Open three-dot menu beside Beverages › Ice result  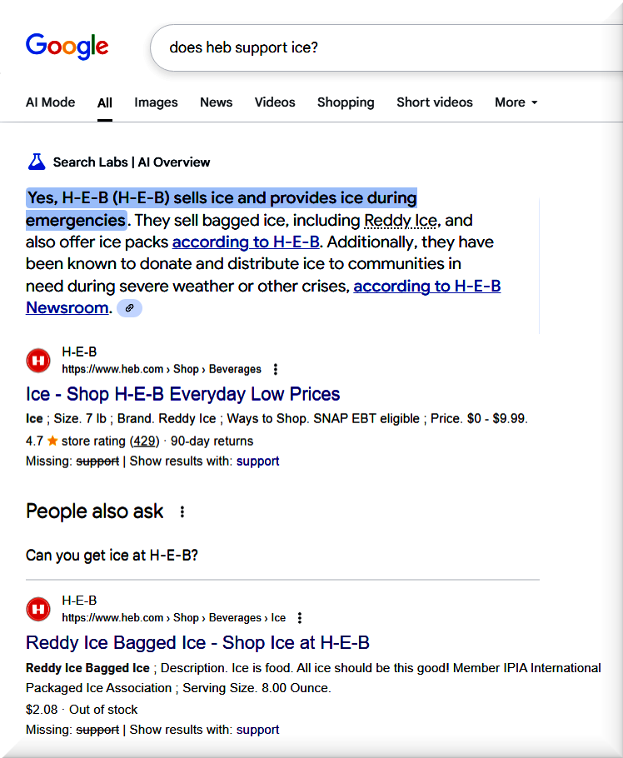click(300, 618)
